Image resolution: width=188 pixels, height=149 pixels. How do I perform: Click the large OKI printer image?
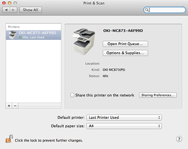[83, 42]
